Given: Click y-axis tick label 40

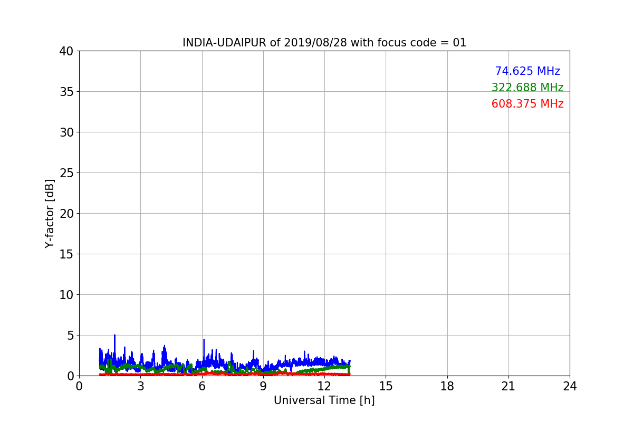Looking at the screenshot, I should pyautogui.click(x=66, y=51).
